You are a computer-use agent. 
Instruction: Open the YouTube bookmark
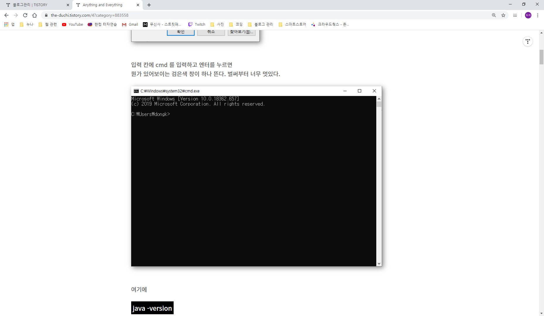click(x=72, y=25)
